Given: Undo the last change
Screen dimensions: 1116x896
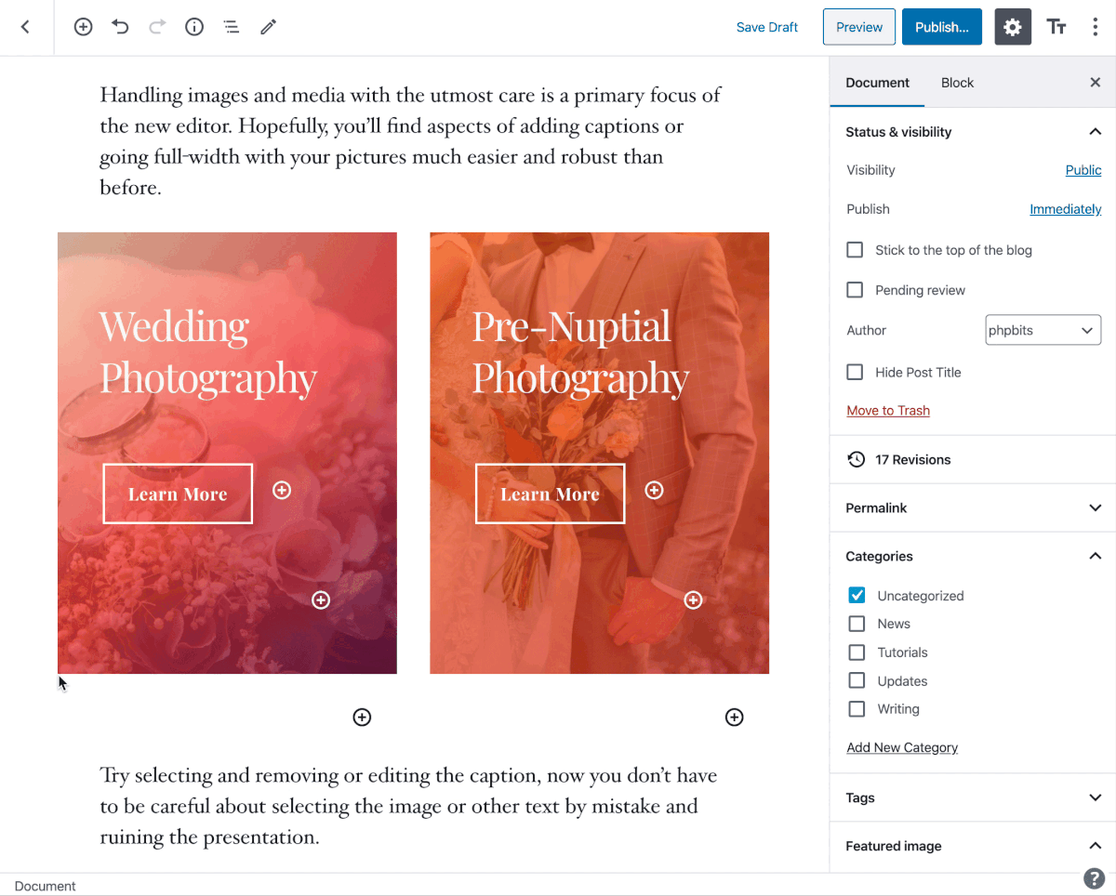Looking at the screenshot, I should pyautogui.click(x=120, y=27).
